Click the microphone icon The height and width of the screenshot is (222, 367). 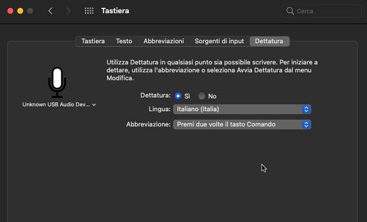tap(57, 82)
